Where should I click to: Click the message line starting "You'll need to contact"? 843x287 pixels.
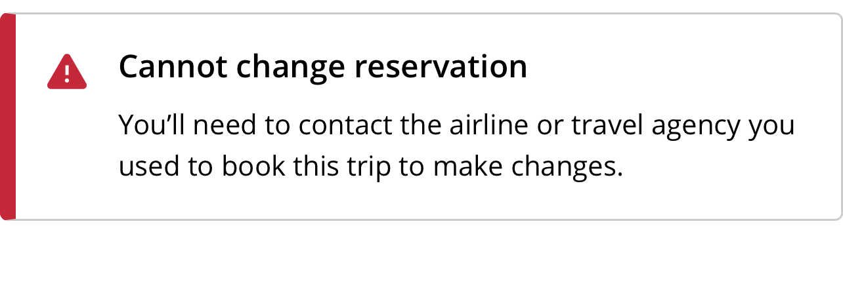click(x=457, y=126)
